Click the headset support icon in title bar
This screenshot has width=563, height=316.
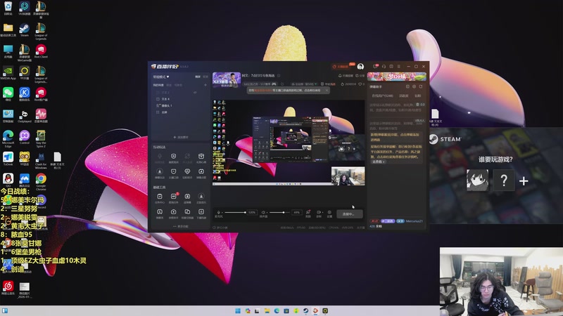(x=384, y=66)
